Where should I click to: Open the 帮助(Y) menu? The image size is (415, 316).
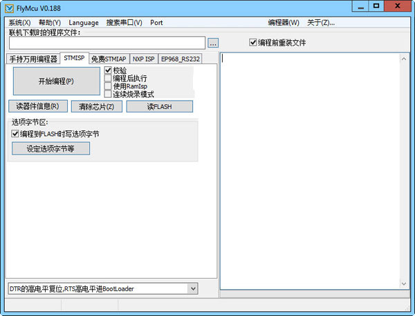(x=50, y=23)
